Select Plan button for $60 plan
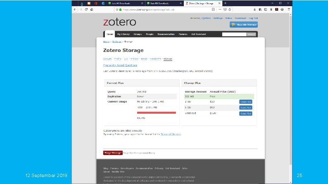328x184 pixels. pyautogui.click(x=245, y=107)
